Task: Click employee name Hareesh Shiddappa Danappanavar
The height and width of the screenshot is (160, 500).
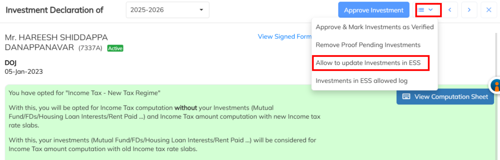Action: 56,42
